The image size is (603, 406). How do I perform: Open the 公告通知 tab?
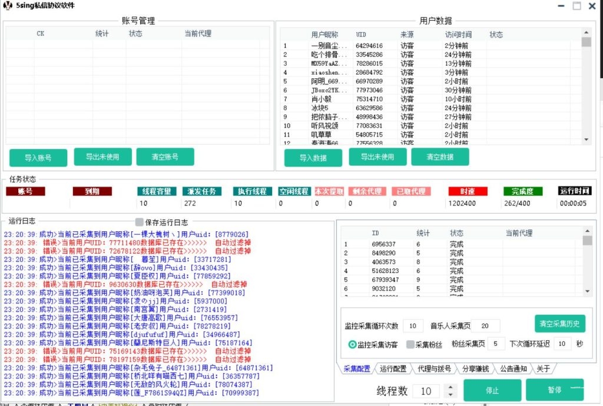tap(513, 369)
